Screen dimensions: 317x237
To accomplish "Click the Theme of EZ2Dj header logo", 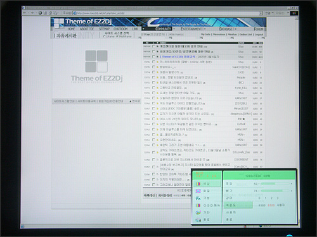I will tap(83, 22).
